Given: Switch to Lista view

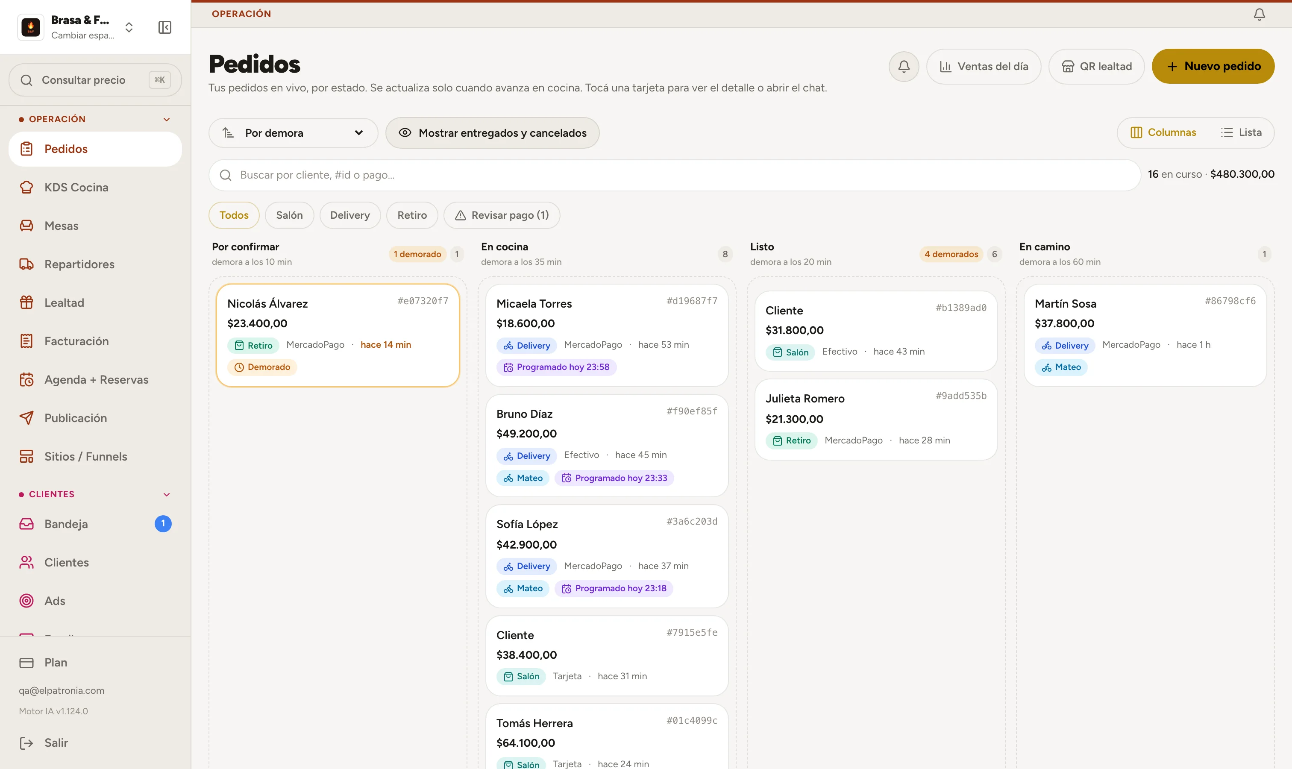Looking at the screenshot, I should click(x=1241, y=133).
